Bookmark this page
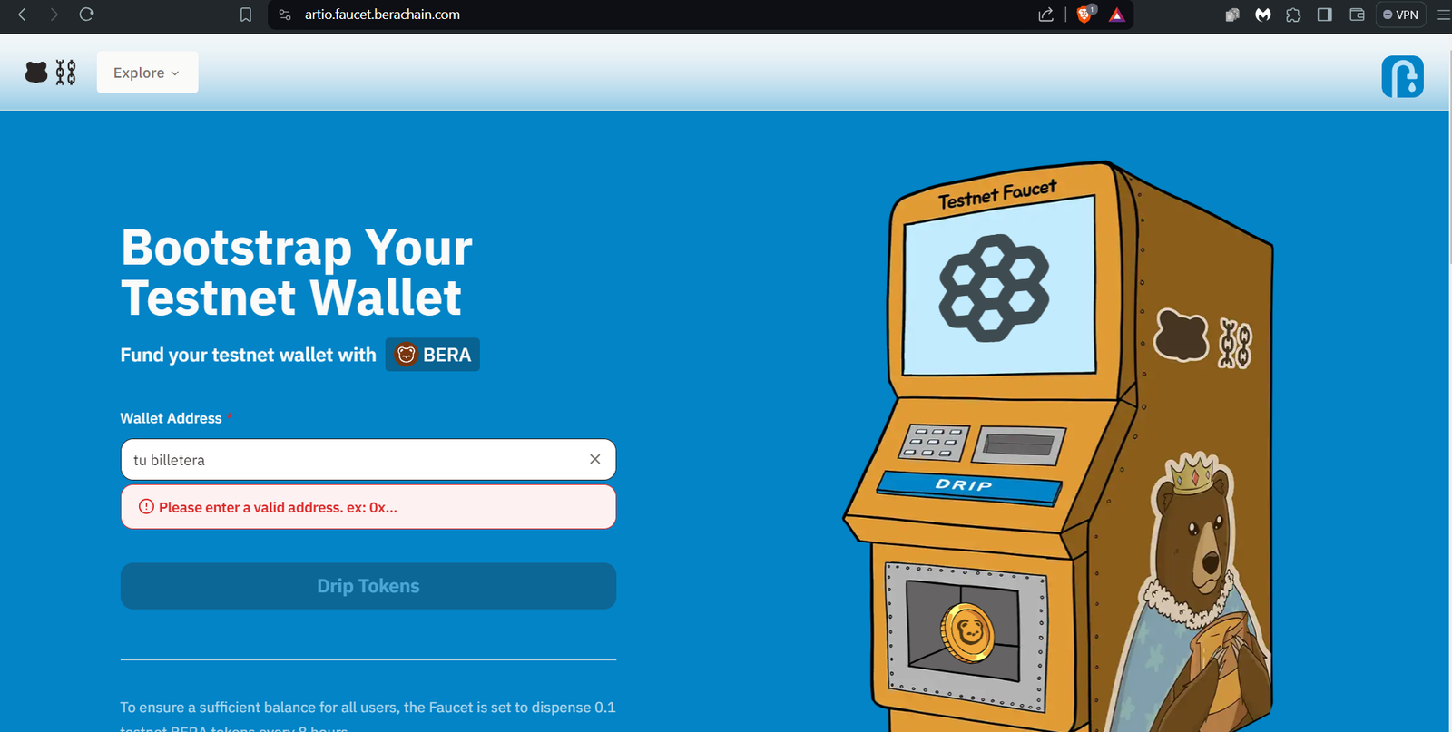The height and width of the screenshot is (732, 1452). pos(246,15)
